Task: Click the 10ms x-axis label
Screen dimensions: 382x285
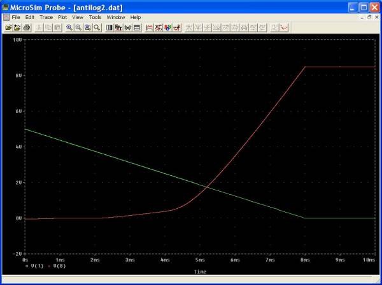Action: (x=369, y=260)
